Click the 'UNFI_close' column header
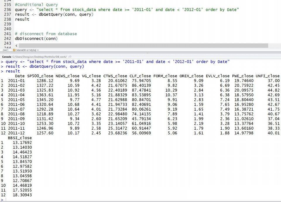This screenshot has height=202, width=281. [268, 76]
